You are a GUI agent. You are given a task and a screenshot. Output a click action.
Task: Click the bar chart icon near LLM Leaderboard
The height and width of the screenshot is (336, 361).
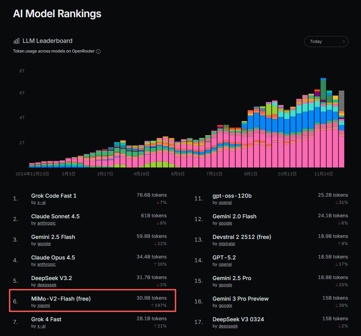tap(16, 41)
